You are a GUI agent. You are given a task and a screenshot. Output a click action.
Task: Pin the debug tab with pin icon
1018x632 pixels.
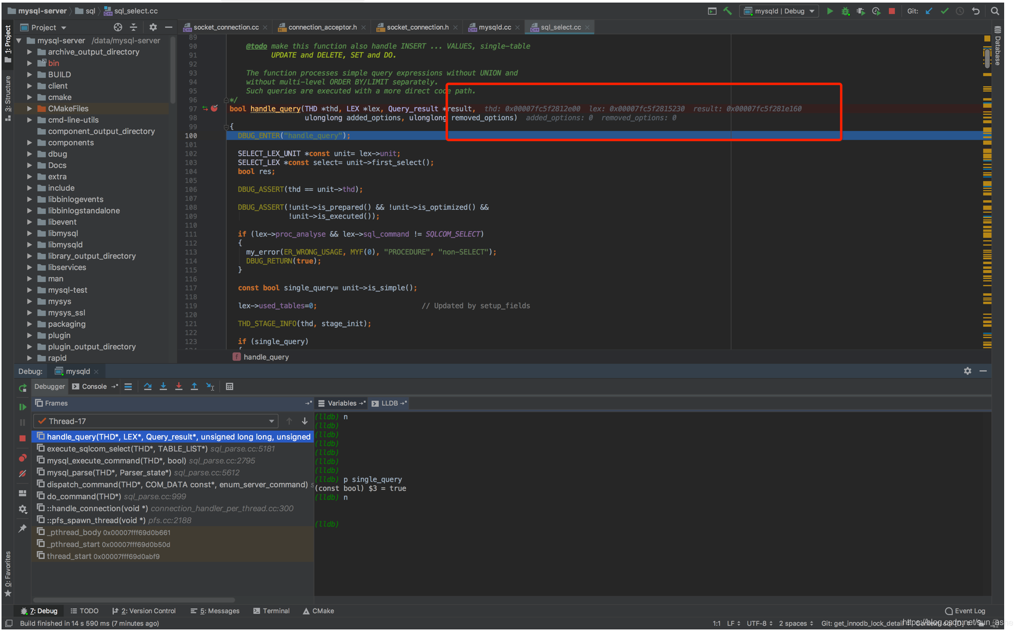[23, 528]
